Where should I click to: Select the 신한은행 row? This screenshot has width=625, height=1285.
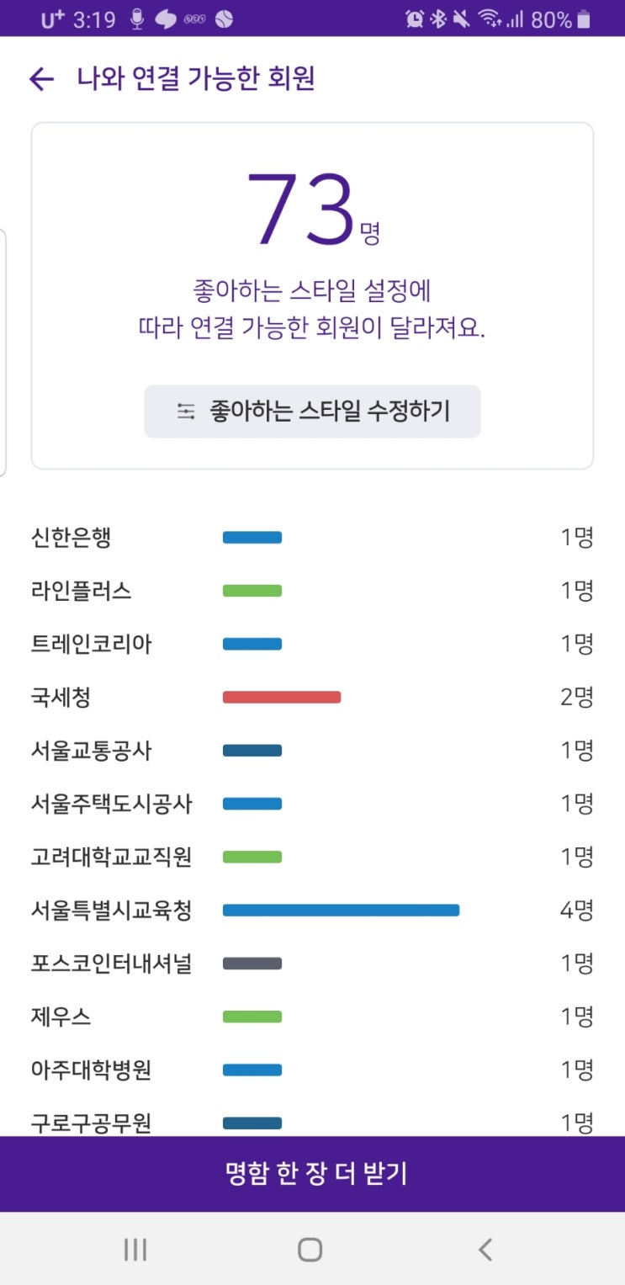tap(312, 538)
